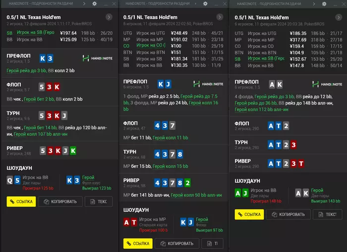Click 'Игрок на BB' AJ showdown entry
The image size is (347, 252).
coord(258,196)
